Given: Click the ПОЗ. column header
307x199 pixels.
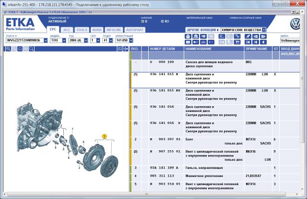Looking at the screenshot, I should tap(135, 49).
